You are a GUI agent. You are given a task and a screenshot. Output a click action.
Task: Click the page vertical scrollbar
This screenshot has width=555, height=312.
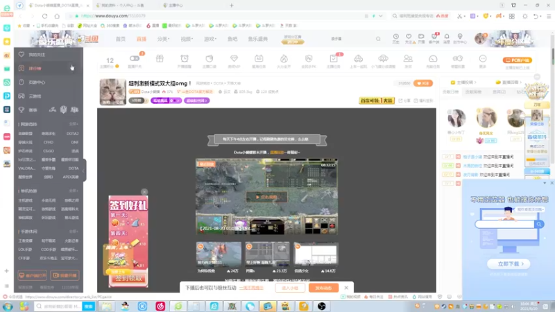[x=553, y=57]
